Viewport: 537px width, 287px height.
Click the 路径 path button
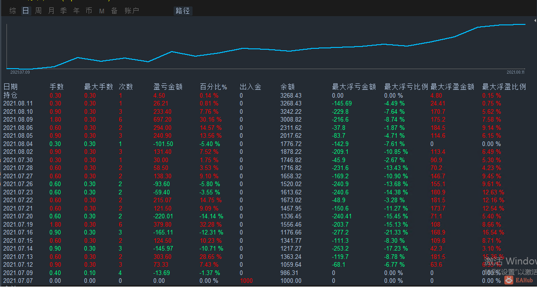click(183, 11)
